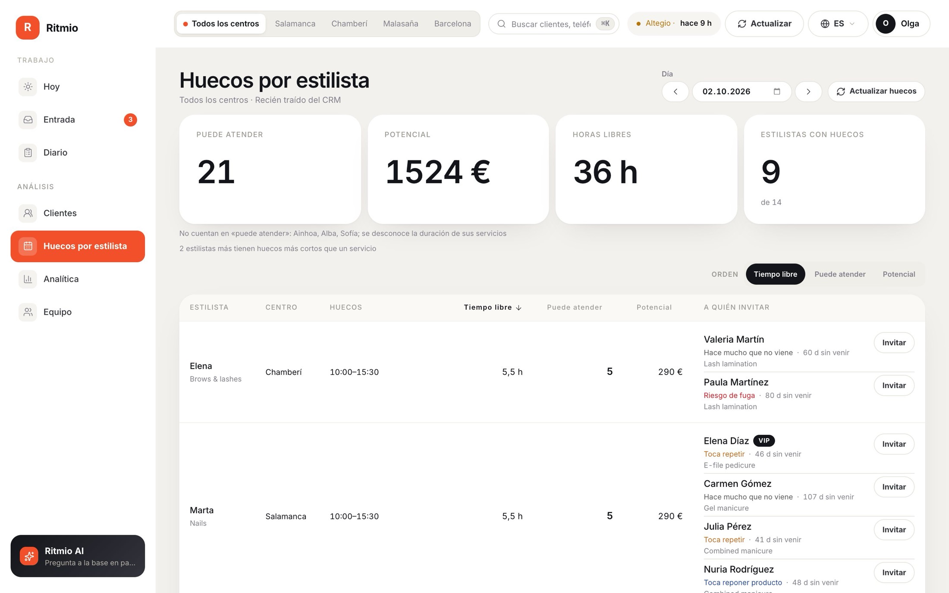Open Equipo in the sidebar
Screen dimensions: 949x593
coord(78,312)
